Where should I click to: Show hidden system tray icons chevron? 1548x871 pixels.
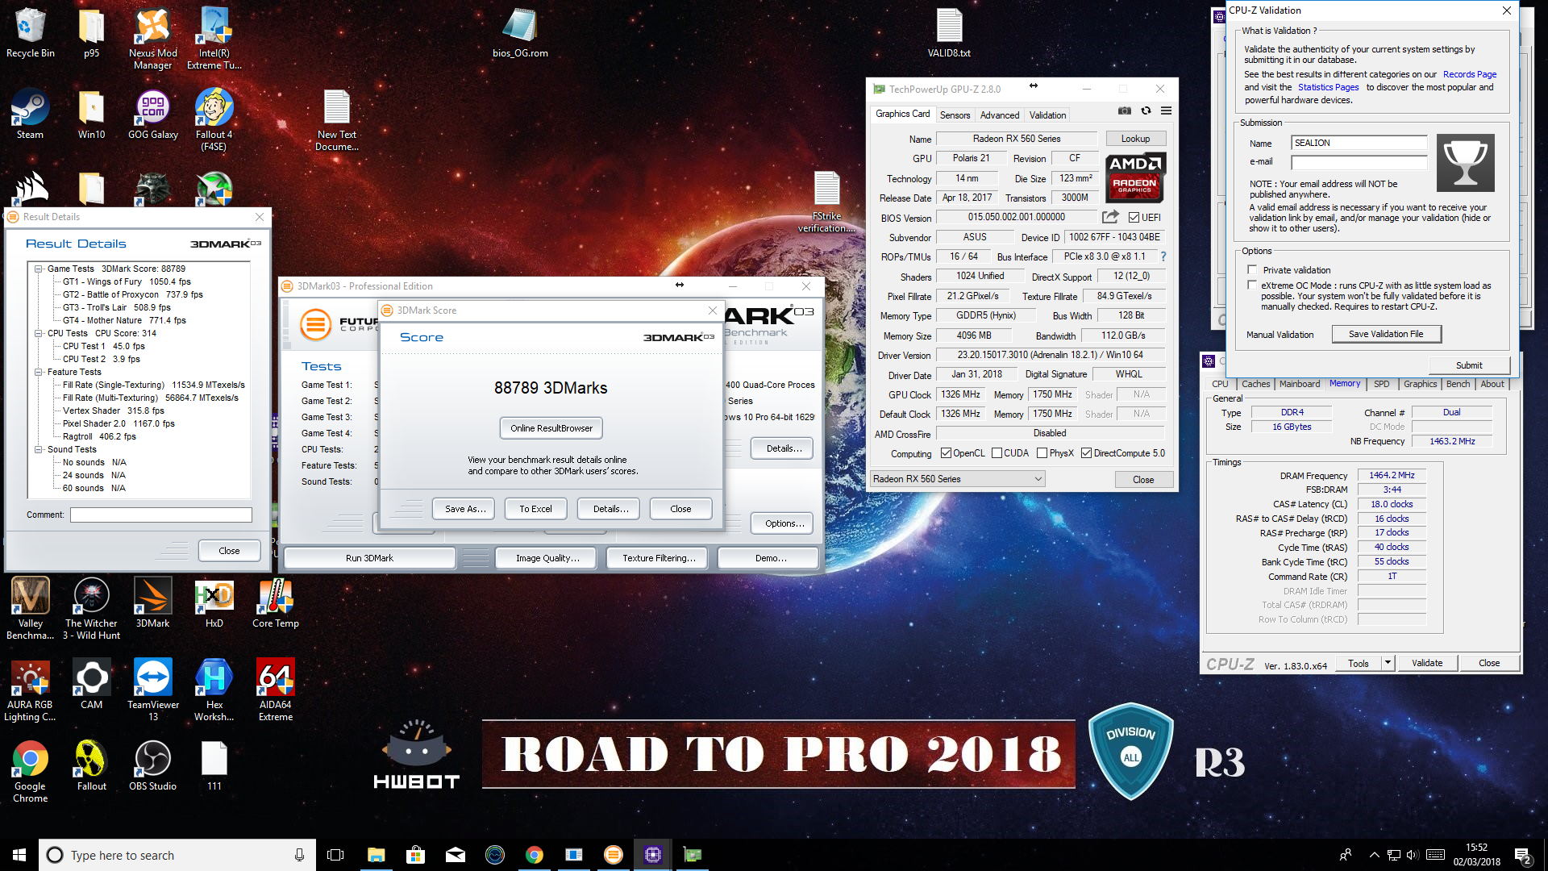tap(1374, 855)
